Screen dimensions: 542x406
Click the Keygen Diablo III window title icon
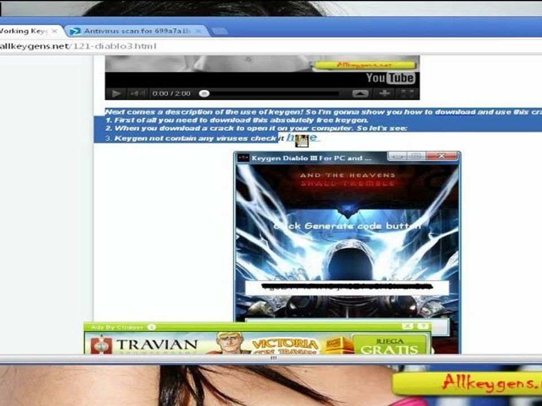point(243,158)
